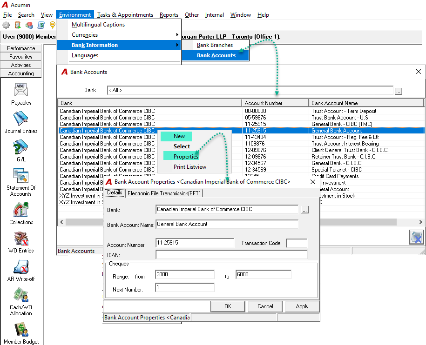Select Multilingual Captions in Environment menu
Image resolution: width=426 pixels, height=345 pixels.
(x=98, y=24)
